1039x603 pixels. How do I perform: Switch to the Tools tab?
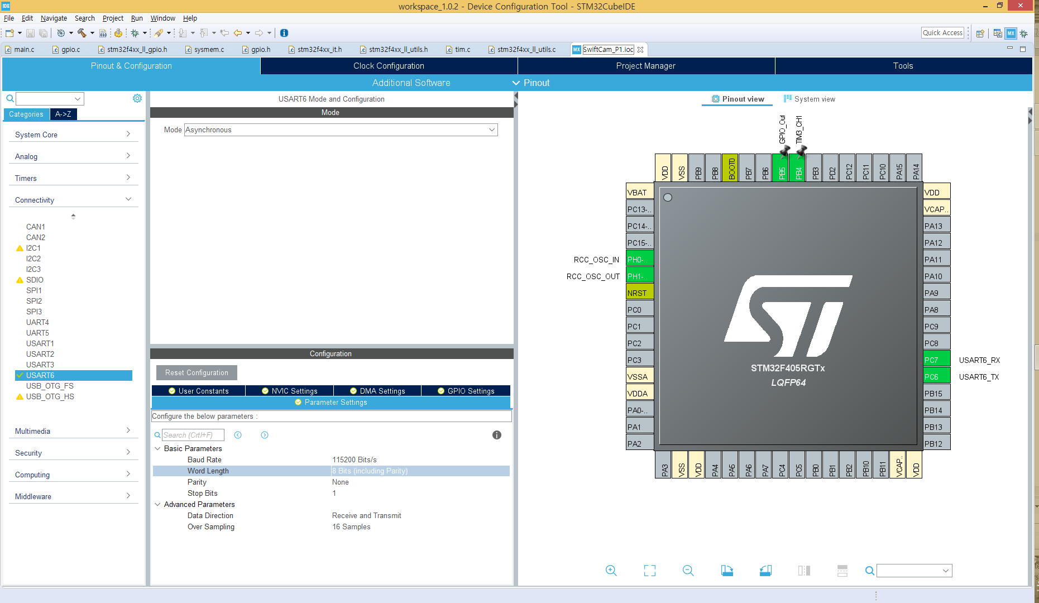pyautogui.click(x=903, y=66)
